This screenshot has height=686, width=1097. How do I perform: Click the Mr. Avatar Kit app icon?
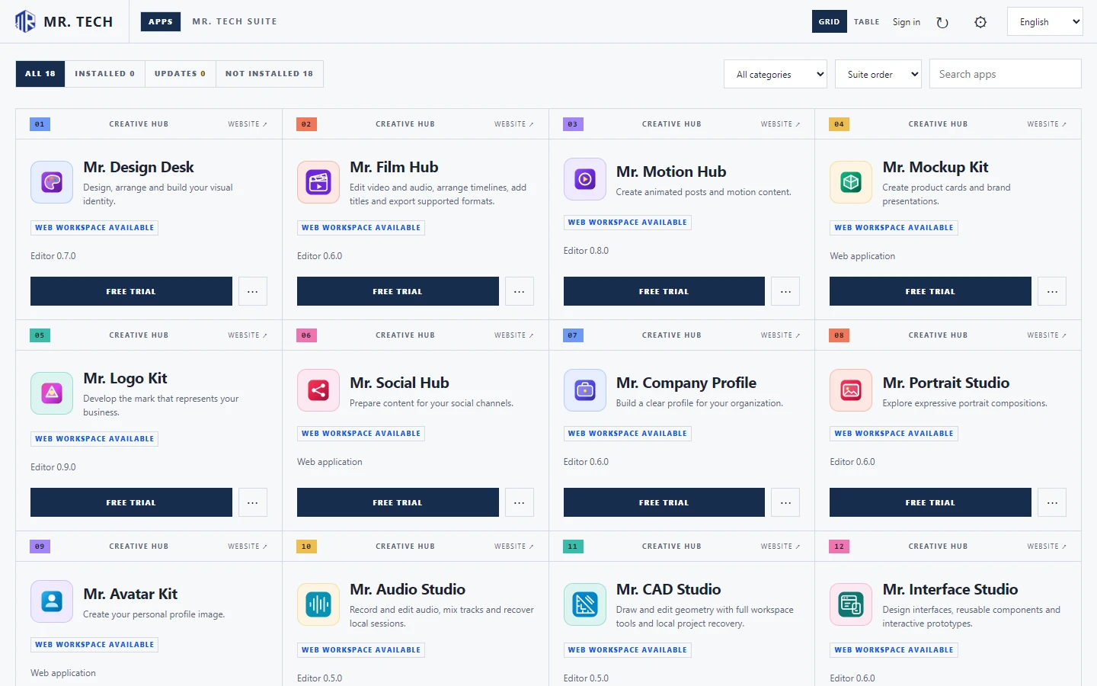coord(52,601)
